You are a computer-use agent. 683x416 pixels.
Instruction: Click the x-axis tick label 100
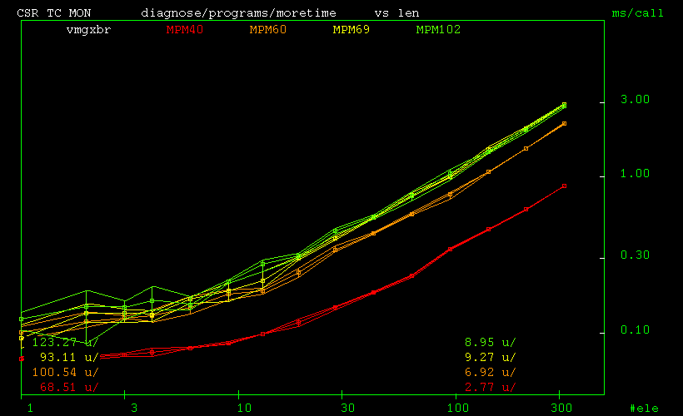coord(458,408)
